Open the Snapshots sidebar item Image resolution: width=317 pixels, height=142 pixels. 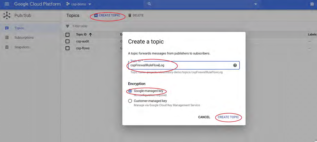(30, 47)
